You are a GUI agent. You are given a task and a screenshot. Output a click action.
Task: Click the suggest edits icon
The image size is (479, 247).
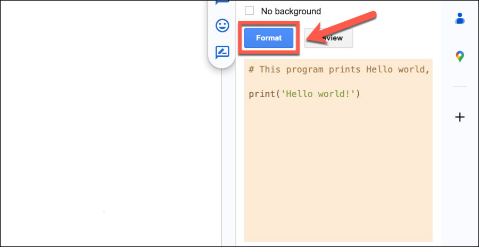click(x=222, y=53)
